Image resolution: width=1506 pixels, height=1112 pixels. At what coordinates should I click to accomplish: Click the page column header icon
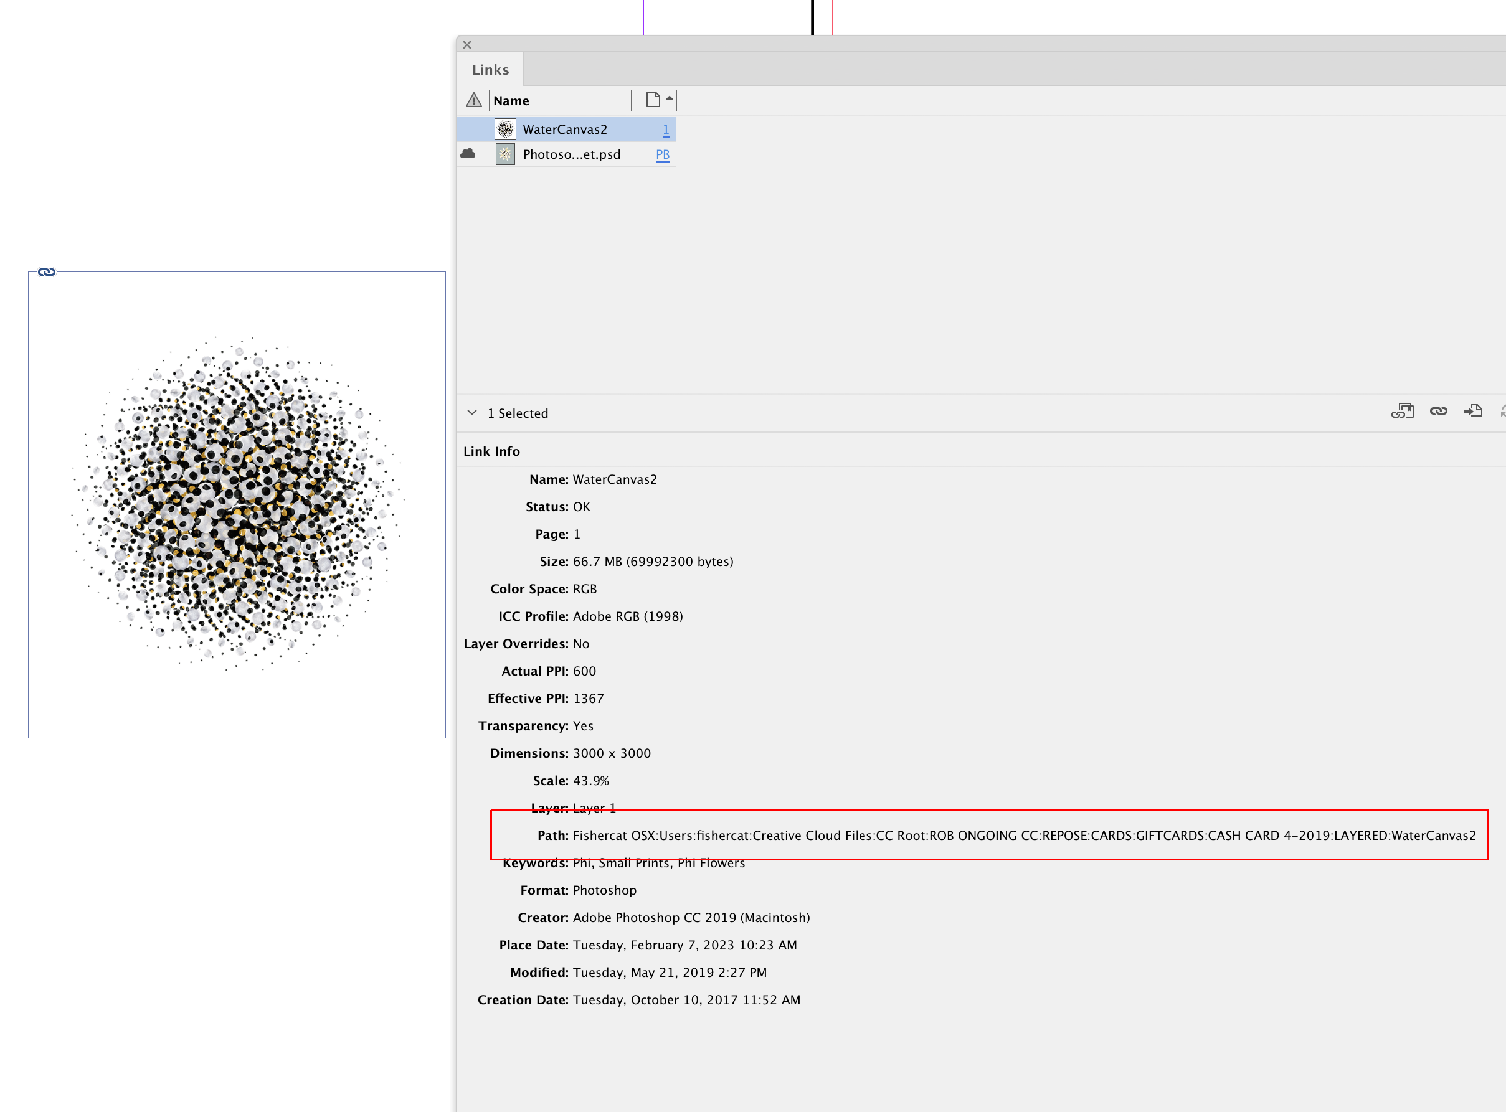[x=653, y=99]
